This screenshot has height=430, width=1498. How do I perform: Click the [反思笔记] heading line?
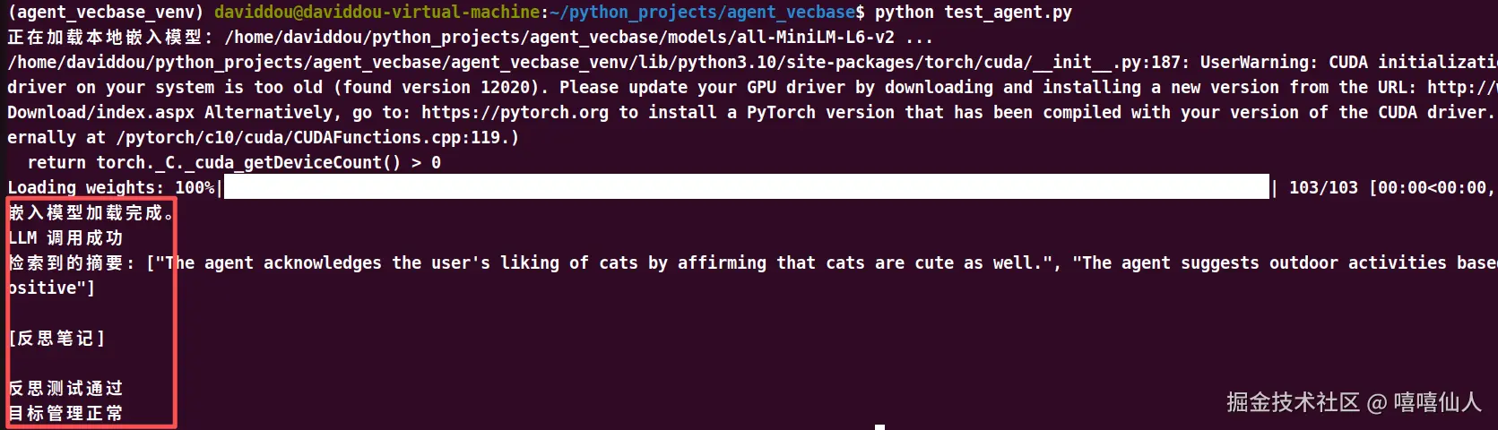click(x=56, y=339)
